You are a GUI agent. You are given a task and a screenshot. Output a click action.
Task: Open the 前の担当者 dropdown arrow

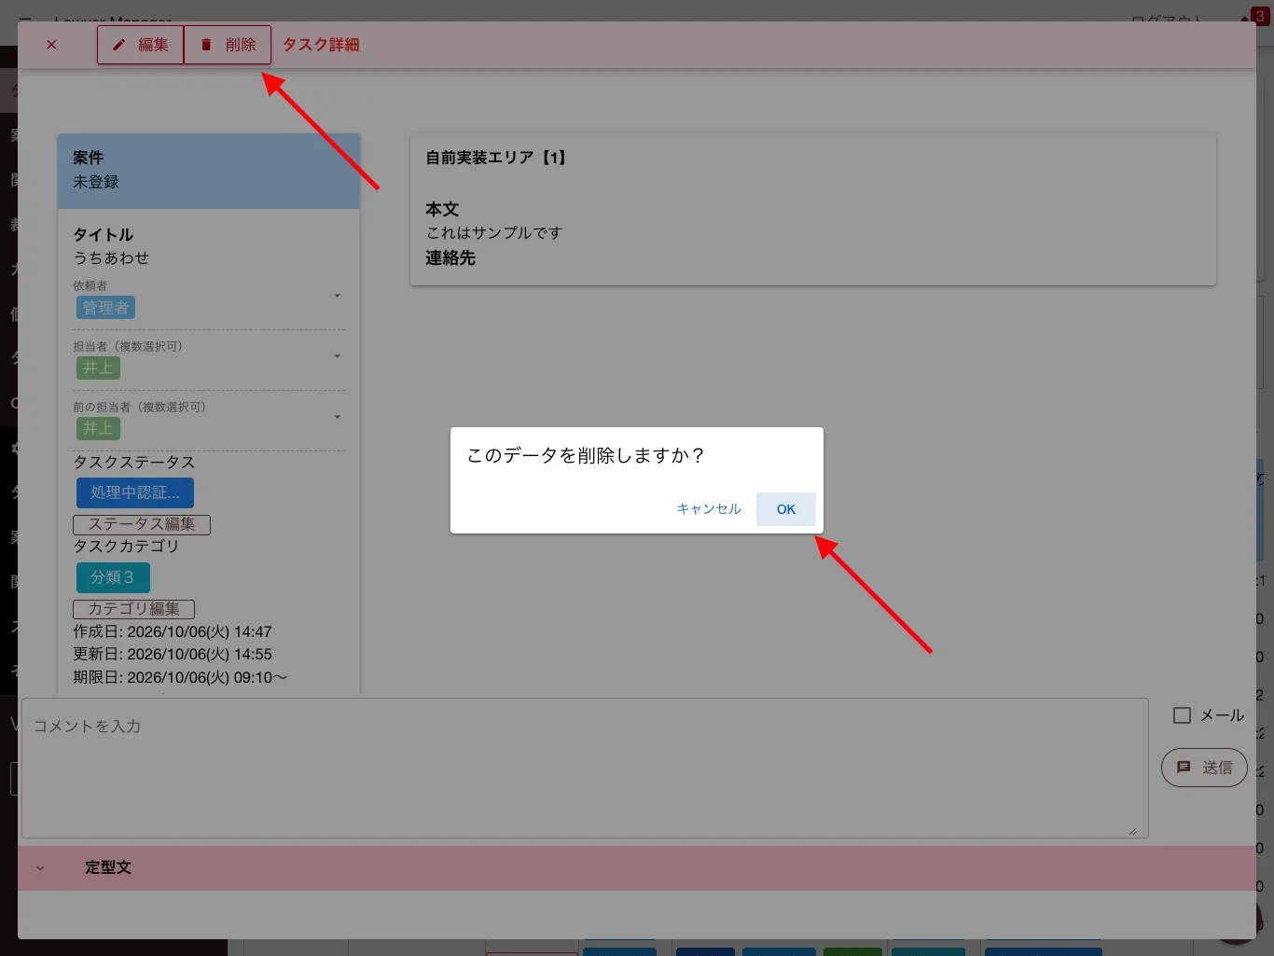[x=338, y=417]
